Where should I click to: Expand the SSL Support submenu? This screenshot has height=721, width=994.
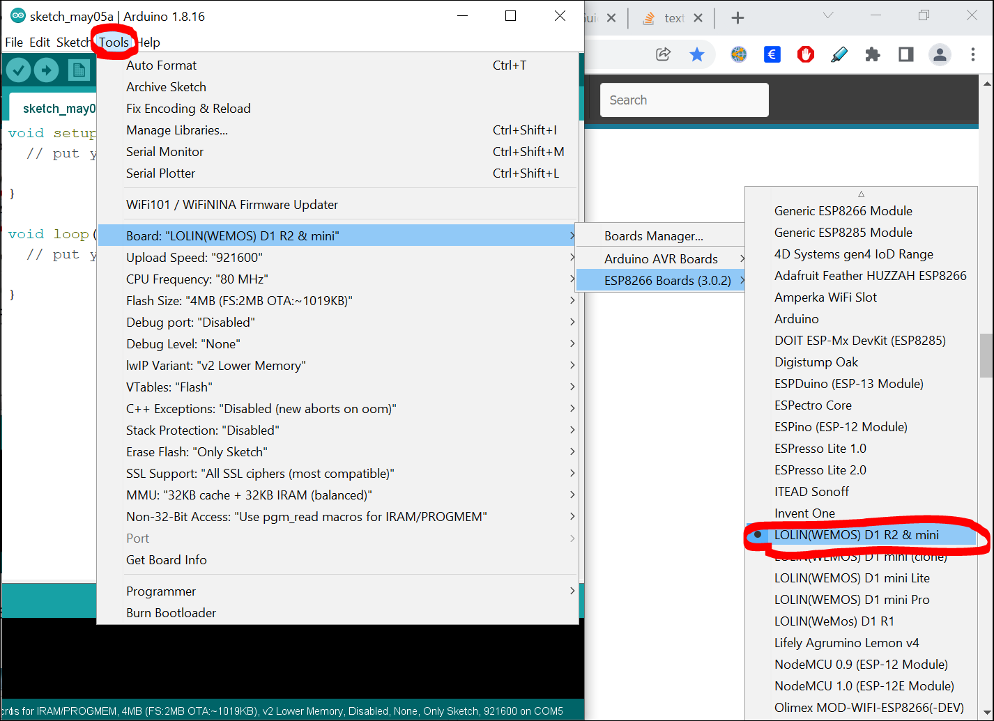337,473
